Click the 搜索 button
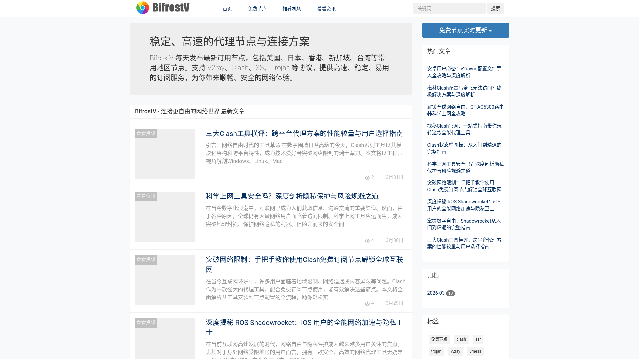This screenshot has width=639, height=359. coord(495,8)
